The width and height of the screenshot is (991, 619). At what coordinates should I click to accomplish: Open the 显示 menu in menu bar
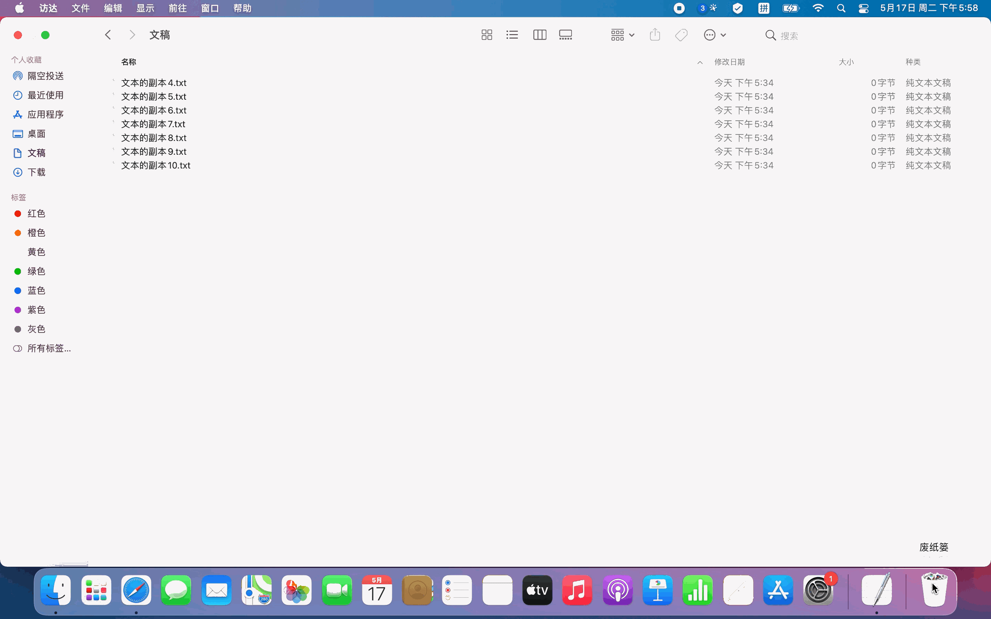point(145,8)
